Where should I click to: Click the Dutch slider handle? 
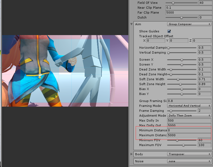coord(182,17)
